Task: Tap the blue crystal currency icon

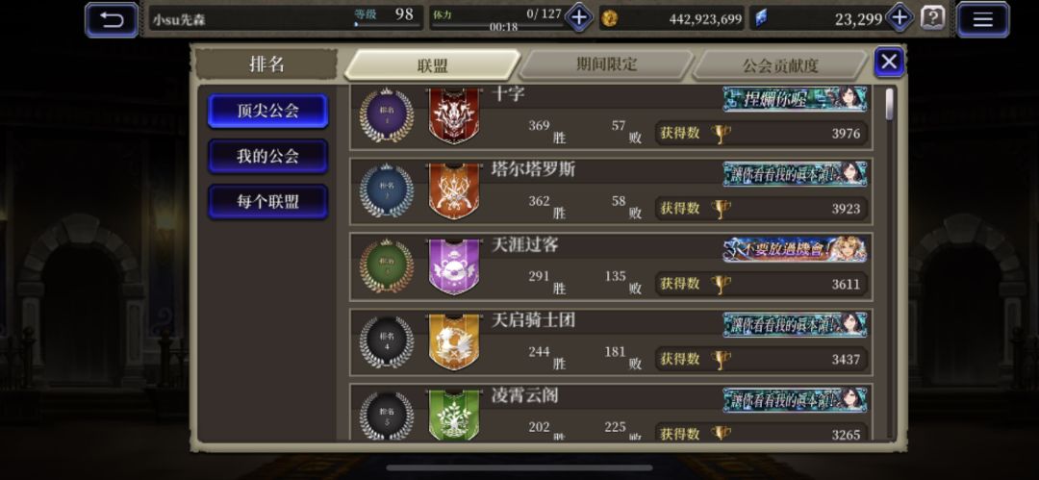Action: [x=761, y=18]
